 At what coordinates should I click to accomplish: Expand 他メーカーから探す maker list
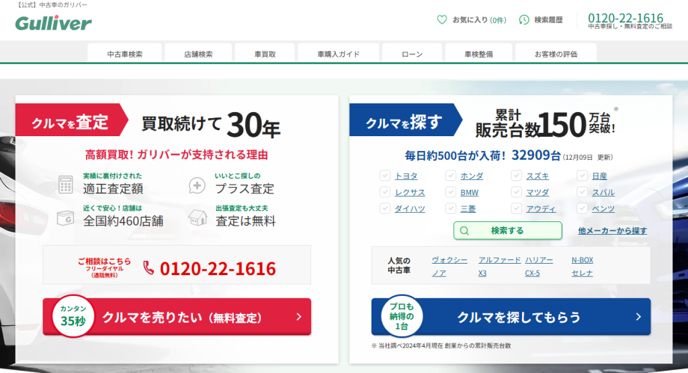click(612, 231)
